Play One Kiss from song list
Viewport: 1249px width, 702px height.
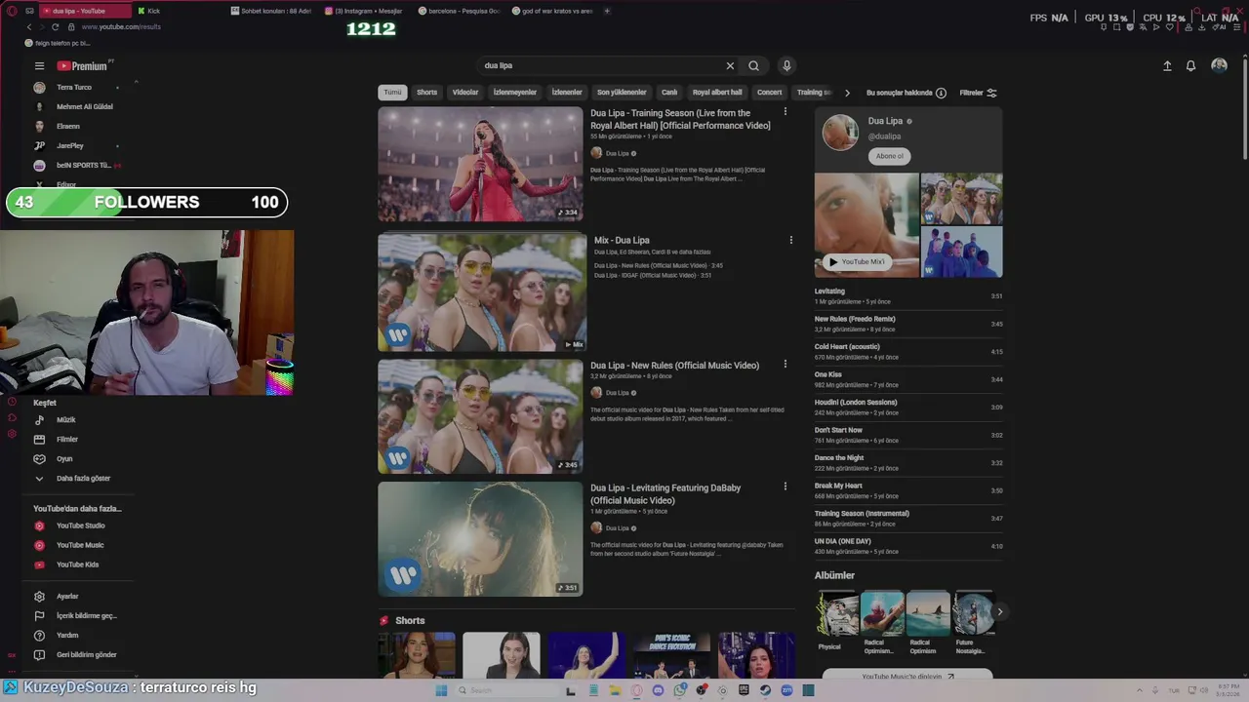click(x=907, y=379)
